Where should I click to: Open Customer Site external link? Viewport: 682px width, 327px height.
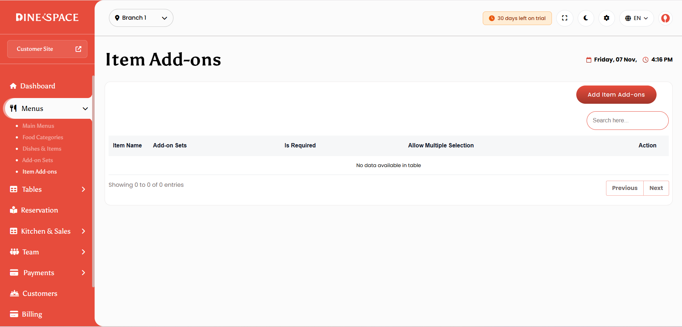47,49
